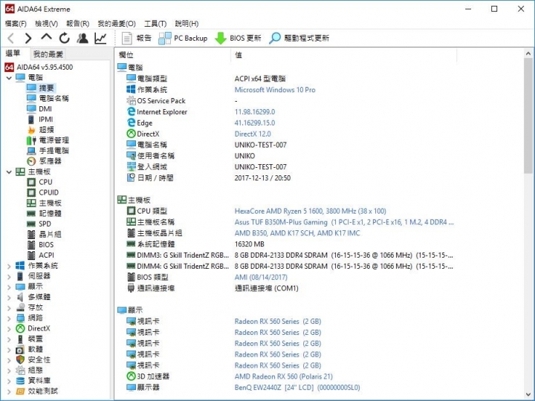Image resolution: width=535 pixels, height=401 pixels.
Task: Select 電腦名稱 in the left tree
Action: [x=48, y=99]
